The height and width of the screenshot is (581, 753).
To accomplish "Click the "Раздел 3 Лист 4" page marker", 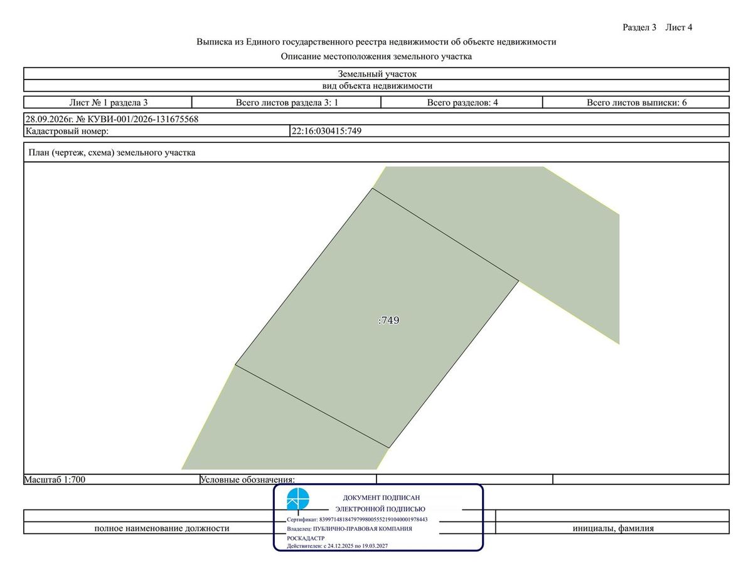I will (x=657, y=27).
